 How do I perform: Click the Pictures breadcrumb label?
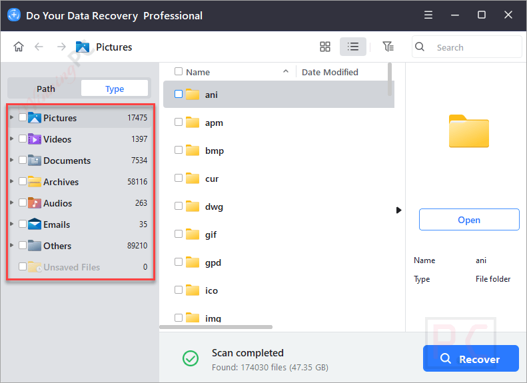[114, 47]
